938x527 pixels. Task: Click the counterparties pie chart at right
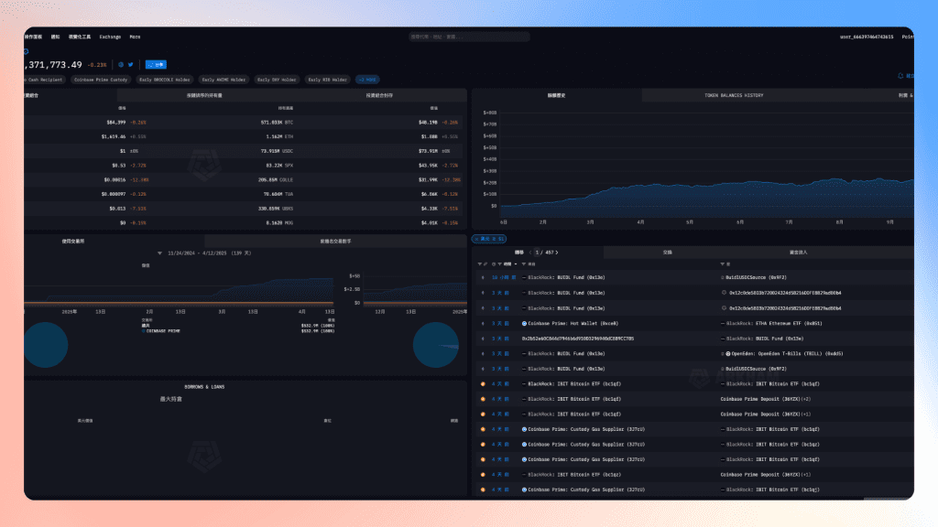click(436, 345)
